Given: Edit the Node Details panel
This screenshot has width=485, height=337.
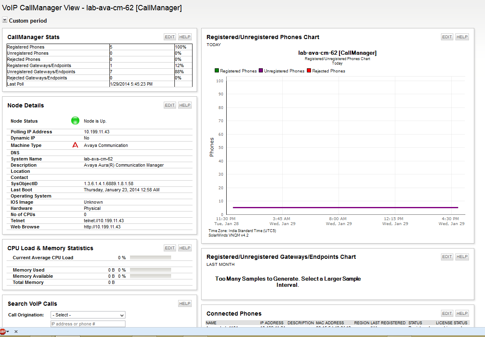Looking at the screenshot, I should pos(170,105).
